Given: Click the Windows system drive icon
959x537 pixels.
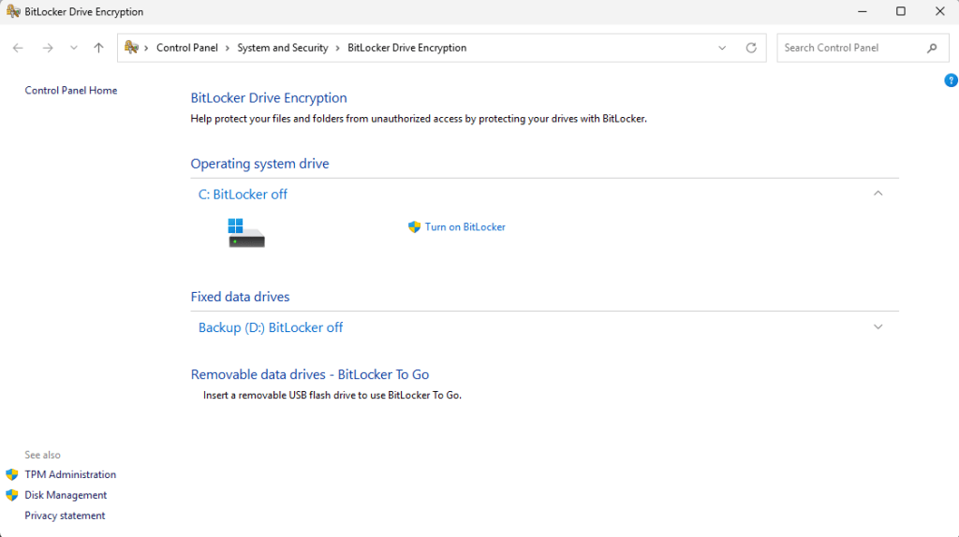Looking at the screenshot, I should (246, 233).
